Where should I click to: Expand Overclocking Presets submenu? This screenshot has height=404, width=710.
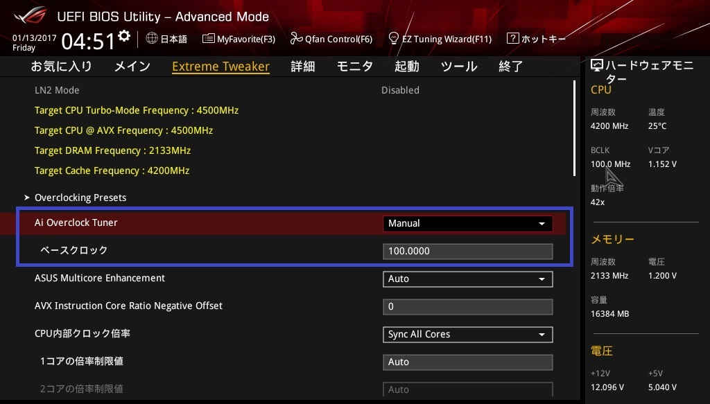[x=80, y=197]
